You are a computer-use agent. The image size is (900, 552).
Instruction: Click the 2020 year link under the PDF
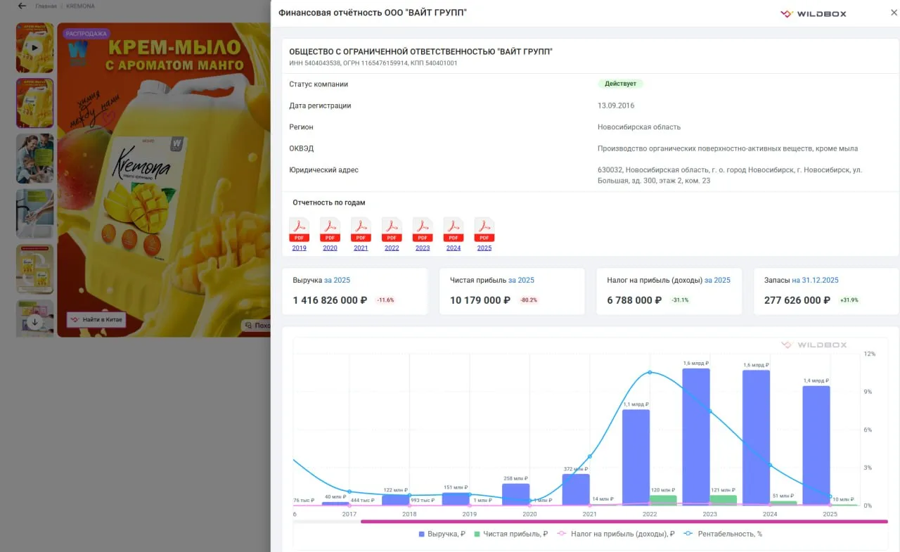pos(330,248)
